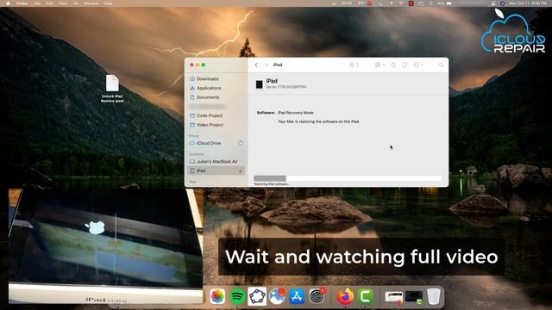Open the View menu

pyautogui.click(x=63, y=3)
